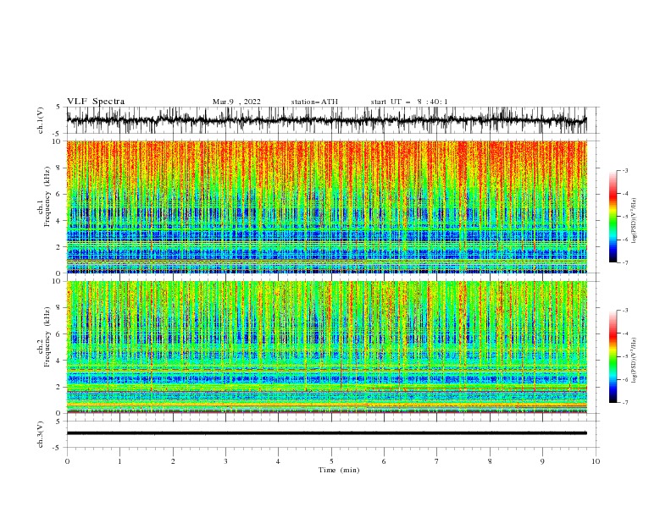Click the time axis tick label '0'
The height and width of the screenshot is (518, 671).
click(67, 461)
